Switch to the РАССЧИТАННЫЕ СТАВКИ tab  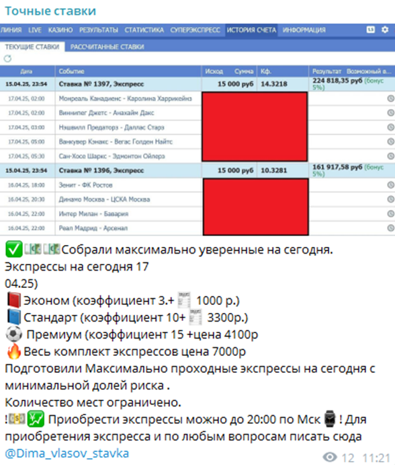click(107, 47)
